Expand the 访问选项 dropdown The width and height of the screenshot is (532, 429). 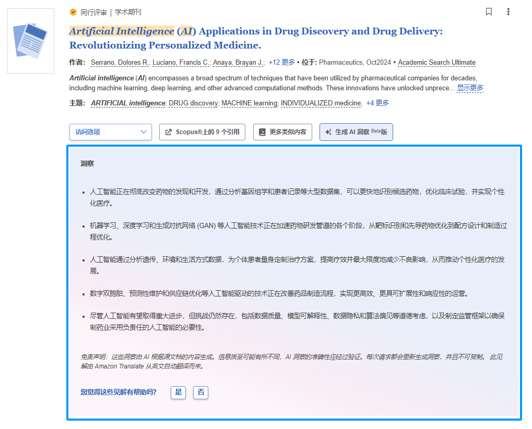[x=110, y=132]
